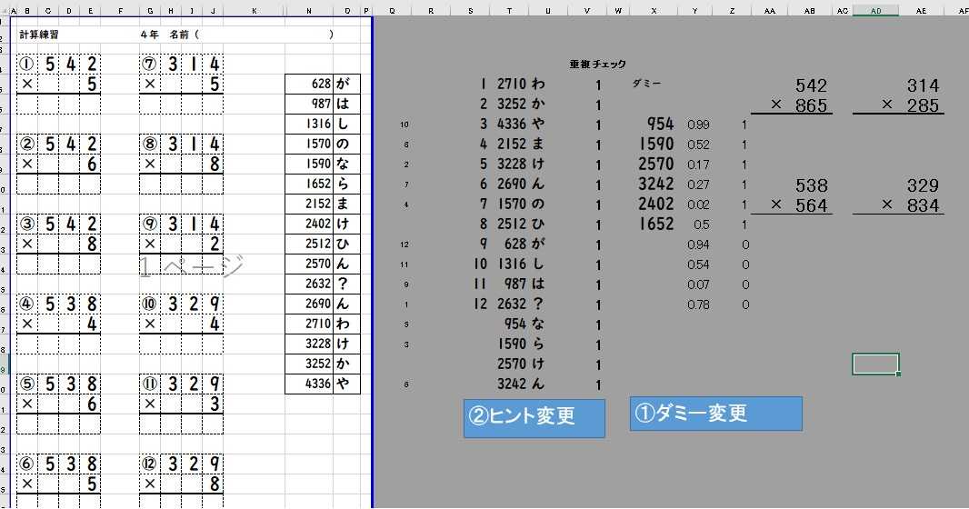Select the ⑫ problem number cell

pos(150,464)
